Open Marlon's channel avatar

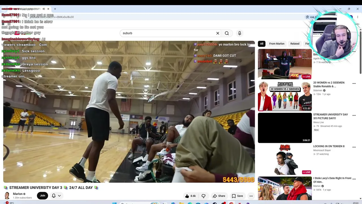7,195
